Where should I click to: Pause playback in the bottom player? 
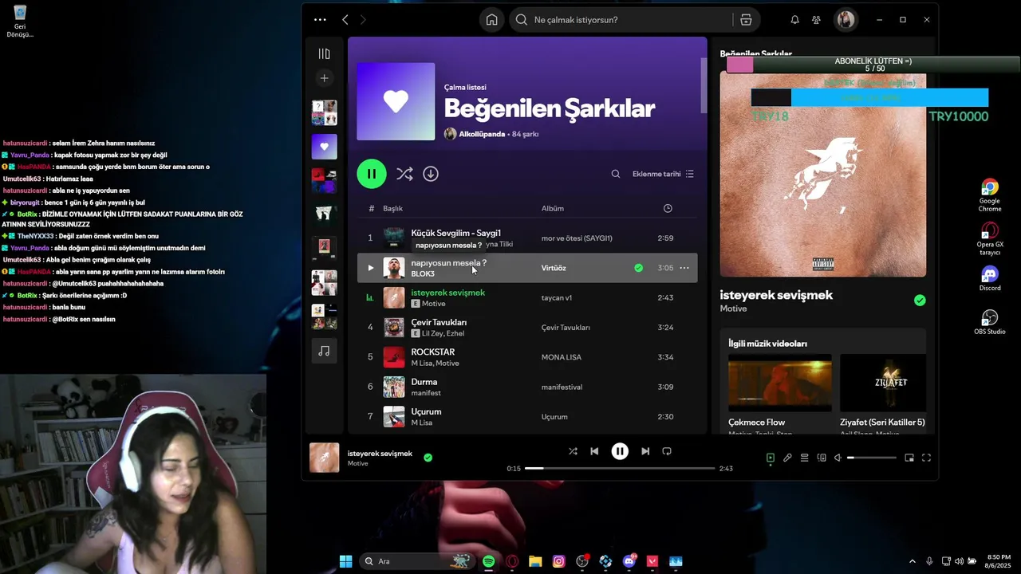(620, 451)
